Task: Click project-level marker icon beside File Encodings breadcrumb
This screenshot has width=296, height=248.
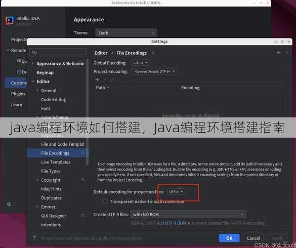Action: (x=153, y=53)
